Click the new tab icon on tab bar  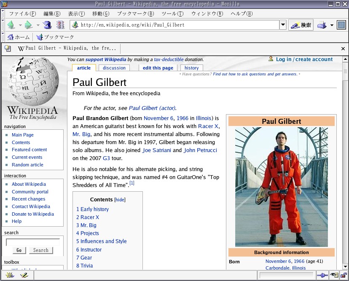coord(7,48)
